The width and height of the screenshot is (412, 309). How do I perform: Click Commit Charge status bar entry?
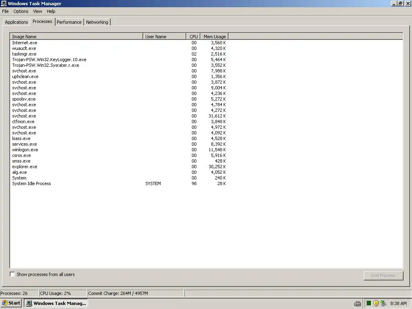pos(135,293)
